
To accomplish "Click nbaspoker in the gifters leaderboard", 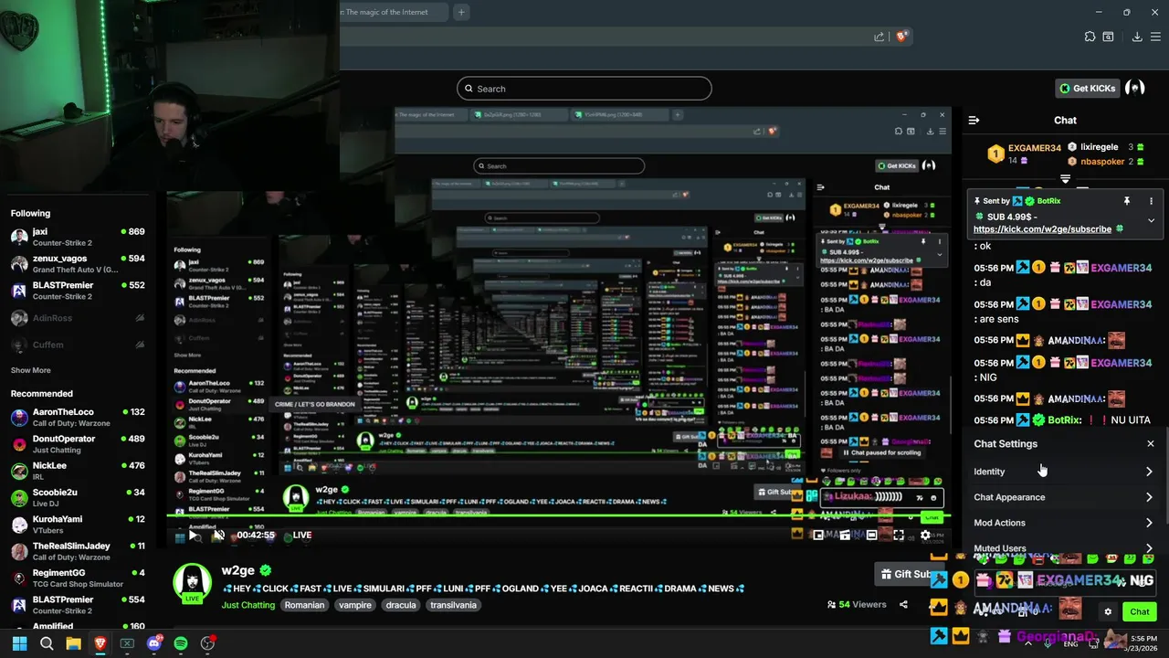I will click(x=1102, y=162).
